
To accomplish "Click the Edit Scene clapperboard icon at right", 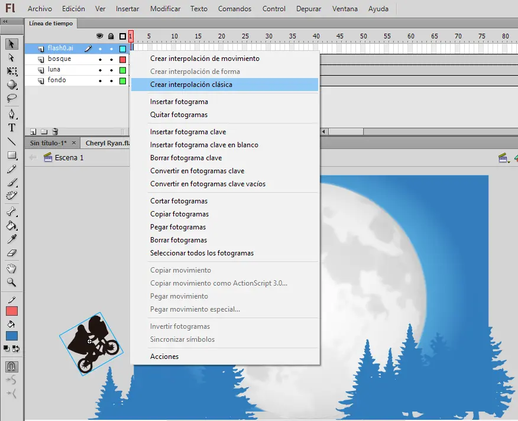I will tap(503, 158).
